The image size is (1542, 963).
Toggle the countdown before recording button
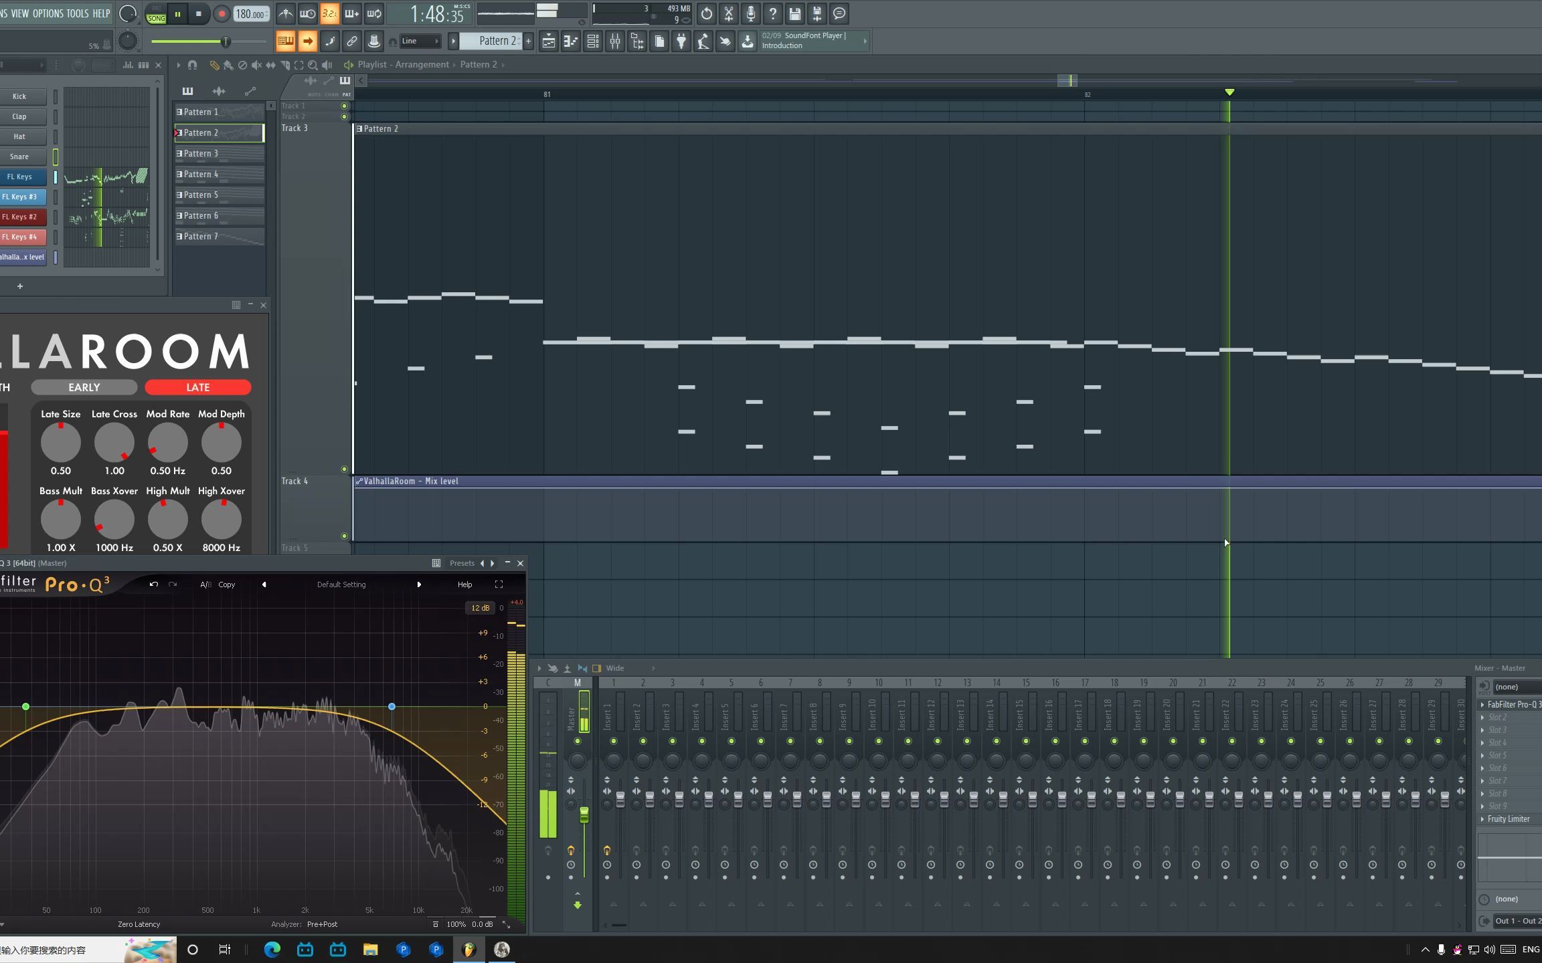[329, 13]
